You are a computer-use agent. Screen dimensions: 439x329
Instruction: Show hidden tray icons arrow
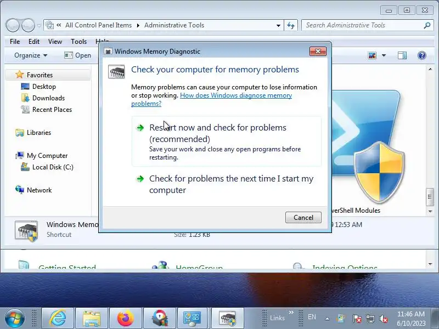click(327, 319)
